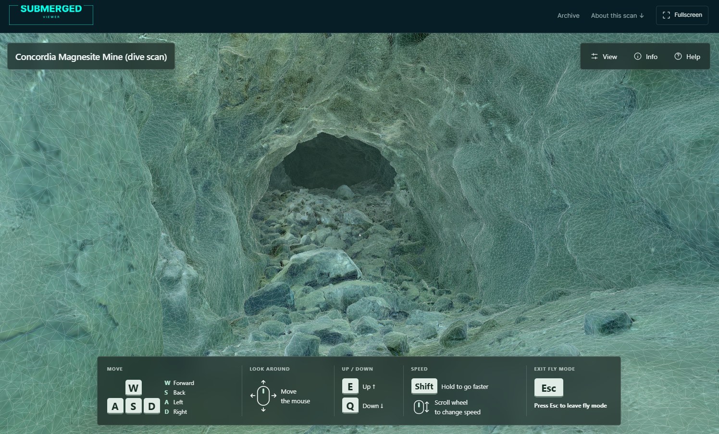Image resolution: width=719 pixels, height=434 pixels.
Task: Open the View settings panel
Action: pos(604,57)
